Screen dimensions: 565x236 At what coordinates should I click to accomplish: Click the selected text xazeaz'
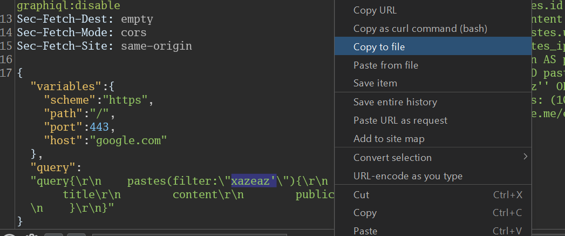pyautogui.click(x=254, y=181)
